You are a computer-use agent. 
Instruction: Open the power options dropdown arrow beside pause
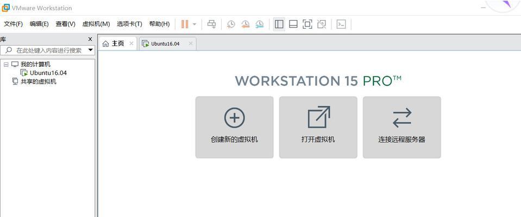point(194,24)
